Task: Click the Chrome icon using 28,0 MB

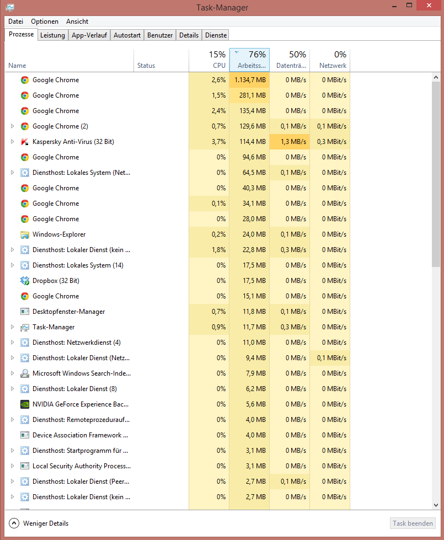Action: (x=24, y=219)
